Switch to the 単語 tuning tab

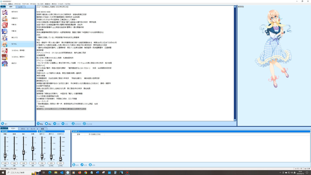[42, 129]
